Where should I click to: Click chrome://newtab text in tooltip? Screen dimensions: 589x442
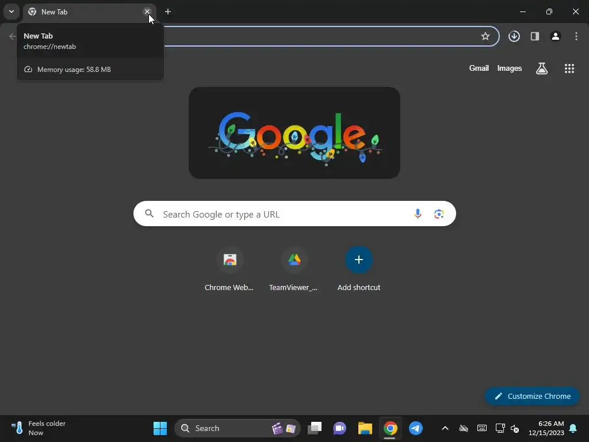(49, 47)
